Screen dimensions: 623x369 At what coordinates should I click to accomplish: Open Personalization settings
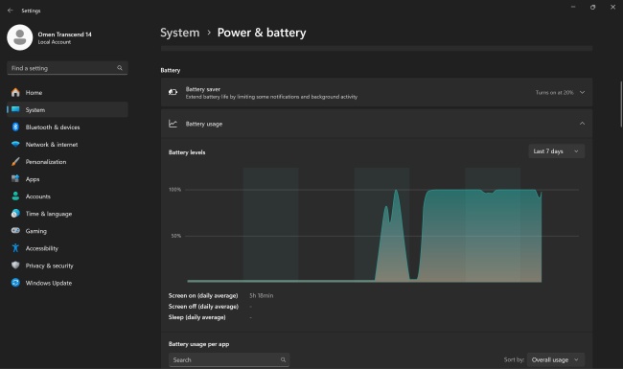[67, 162]
